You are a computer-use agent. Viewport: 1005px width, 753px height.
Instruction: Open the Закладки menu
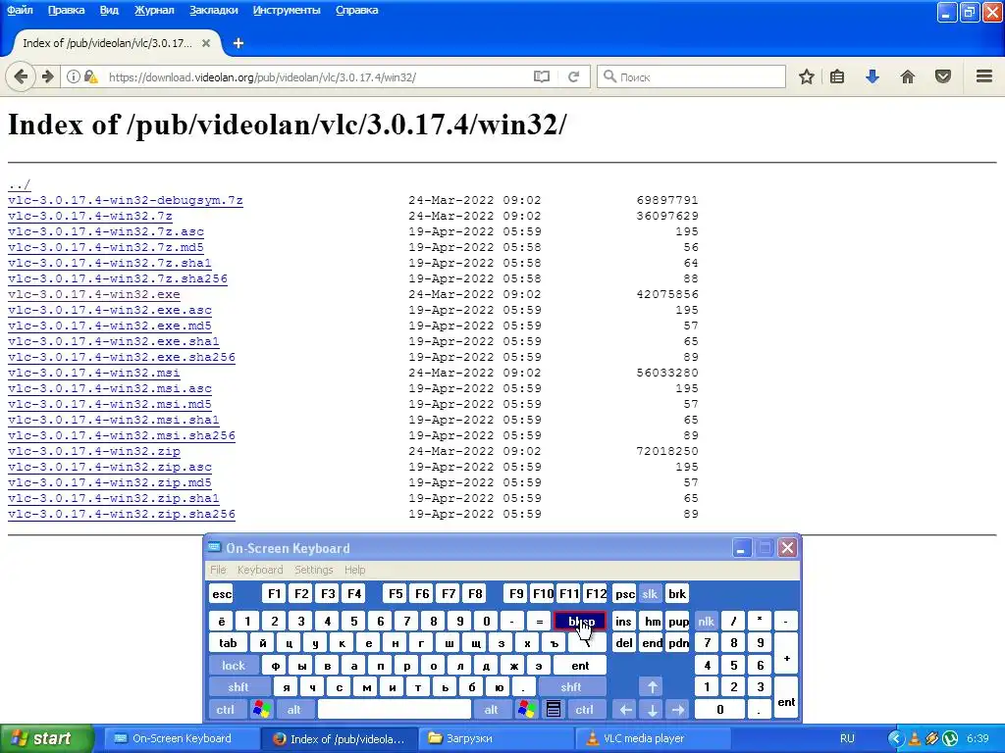[x=213, y=10]
